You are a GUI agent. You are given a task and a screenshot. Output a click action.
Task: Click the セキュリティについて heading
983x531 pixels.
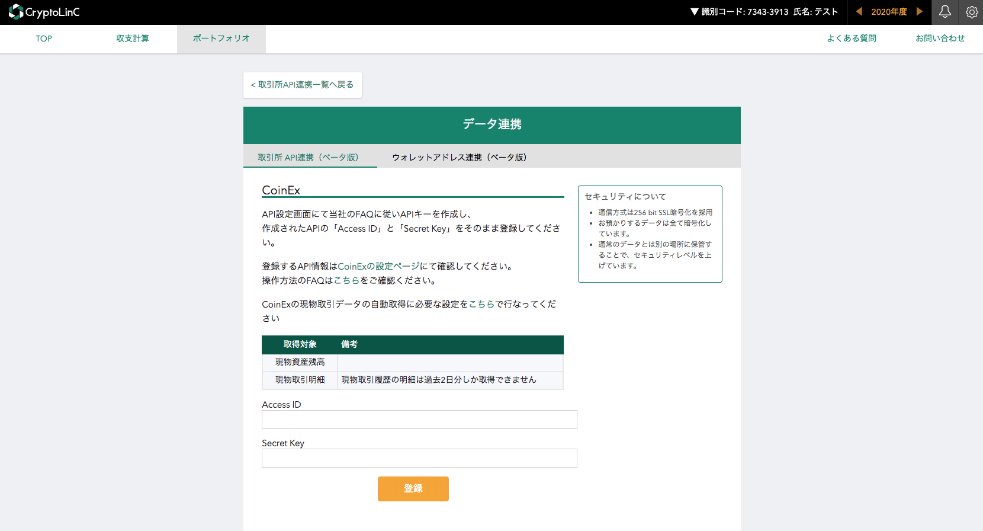[x=625, y=197]
